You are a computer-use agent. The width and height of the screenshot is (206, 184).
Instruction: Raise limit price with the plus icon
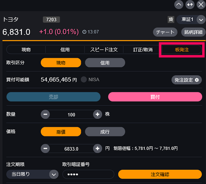point(98,148)
